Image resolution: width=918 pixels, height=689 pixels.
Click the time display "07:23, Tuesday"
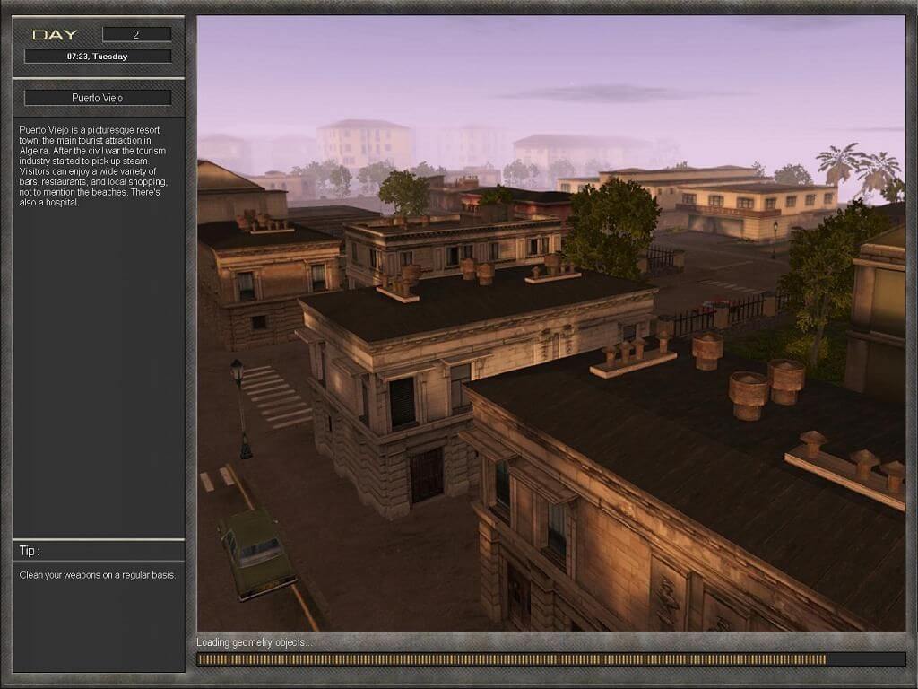pos(98,57)
